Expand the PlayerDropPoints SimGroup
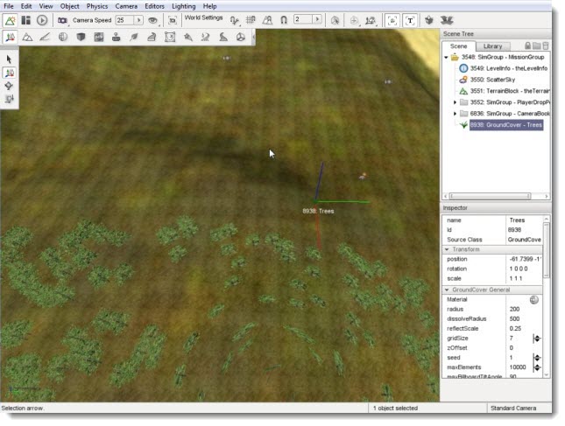Viewport: 565px width, 426px height. tap(455, 101)
